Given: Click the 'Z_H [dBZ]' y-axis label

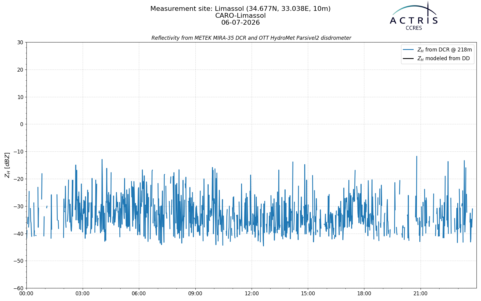Looking at the screenshot, I should (7, 165).
